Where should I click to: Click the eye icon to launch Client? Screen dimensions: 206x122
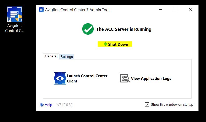[60, 78]
